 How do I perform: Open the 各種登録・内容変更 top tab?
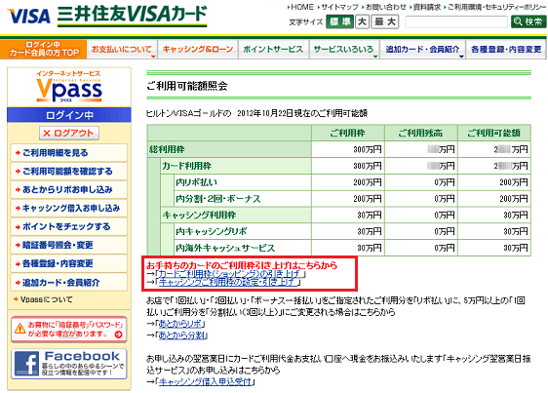tap(506, 50)
